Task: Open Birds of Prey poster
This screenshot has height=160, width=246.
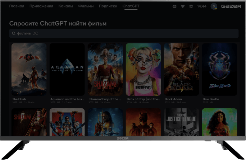Action: [143, 69]
